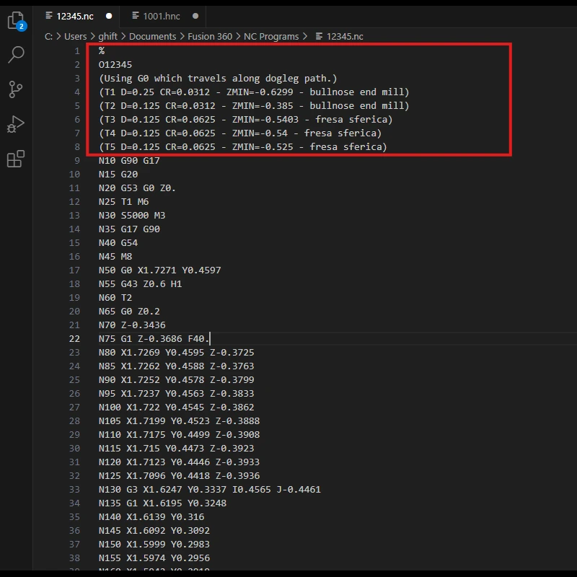This screenshot has width=577, height=577.
Task: Place cursor on the O12345 program line
Action: 115,65
